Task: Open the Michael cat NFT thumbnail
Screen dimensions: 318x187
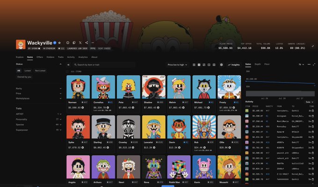Action: 204,87
